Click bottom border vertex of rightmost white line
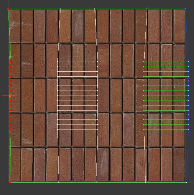The image size is (194, 195). [145, 182]
